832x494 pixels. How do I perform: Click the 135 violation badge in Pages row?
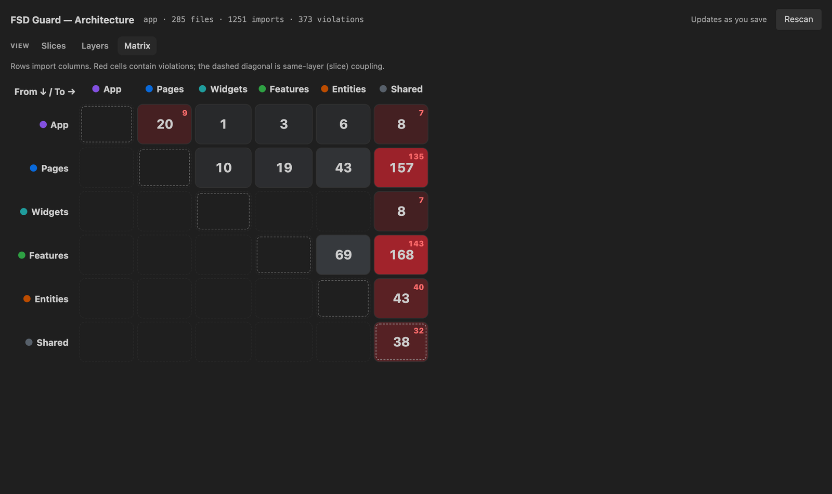pyautogui.click(x=416, y=157)
